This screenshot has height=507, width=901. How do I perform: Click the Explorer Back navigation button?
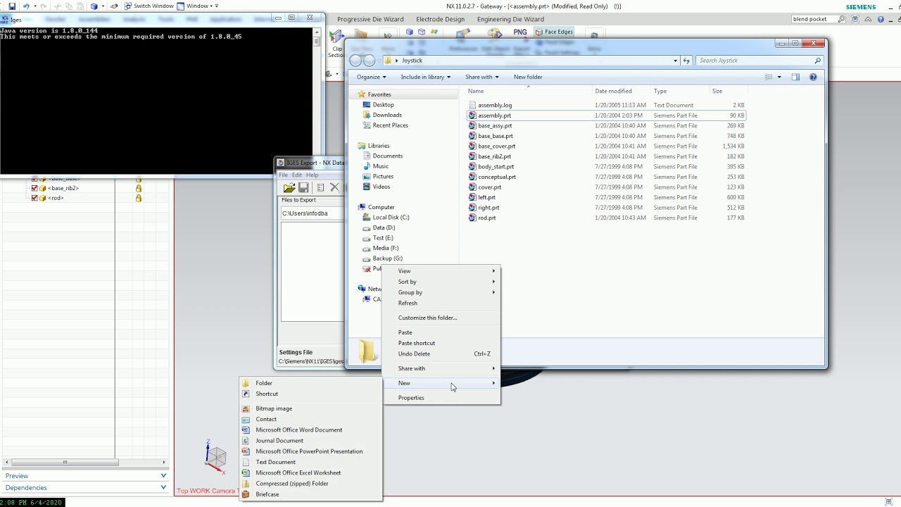(x=355, y=61)
